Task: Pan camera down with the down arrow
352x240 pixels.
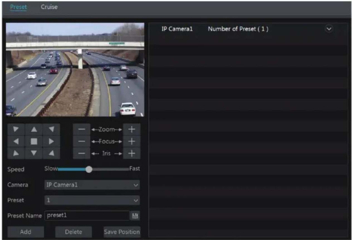Action: (x=34, y=153)
